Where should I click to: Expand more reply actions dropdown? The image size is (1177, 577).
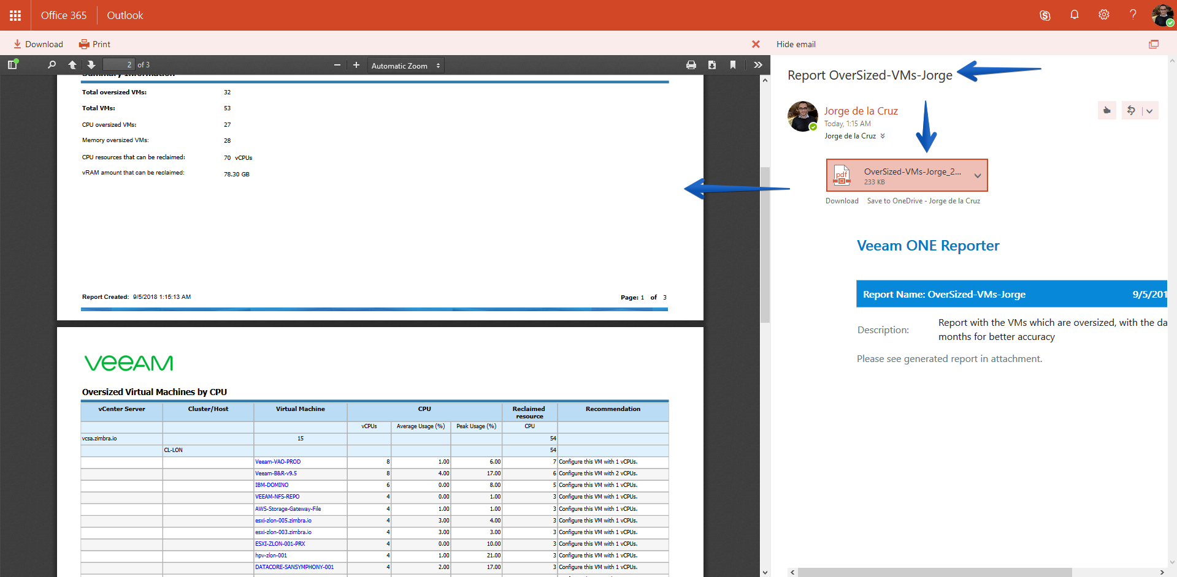point(1149,111)
